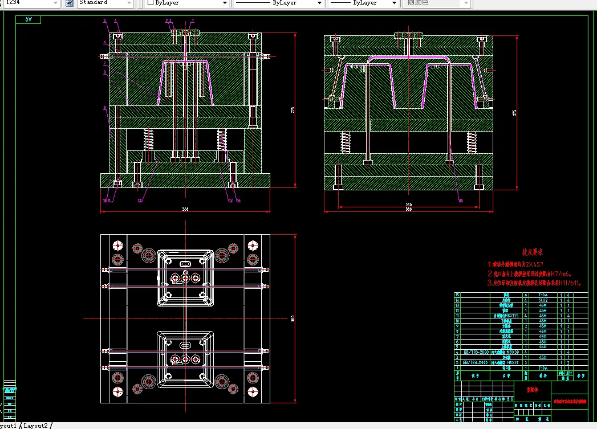
Task: Open the text style manager icon beside Standard
Action: click(x=70, y=3)
